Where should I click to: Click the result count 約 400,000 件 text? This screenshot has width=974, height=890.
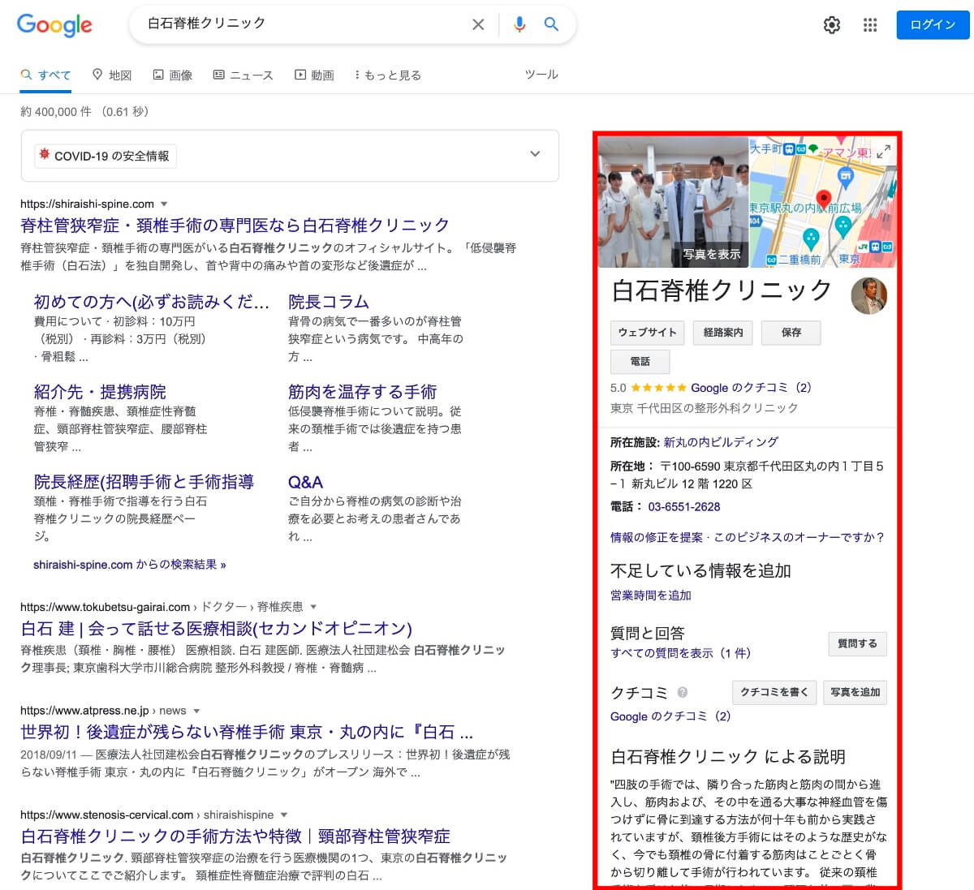(x=56, y=112)
